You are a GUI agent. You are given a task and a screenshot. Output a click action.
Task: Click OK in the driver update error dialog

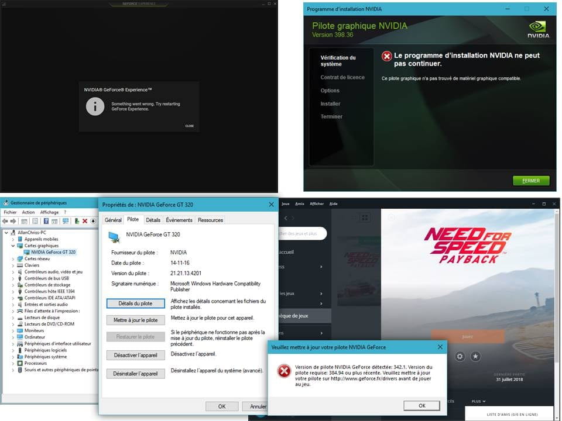click(x=422, y=406)
